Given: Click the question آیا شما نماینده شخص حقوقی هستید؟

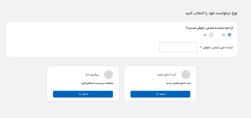Looking at the screenshot, I should point(209,28).
